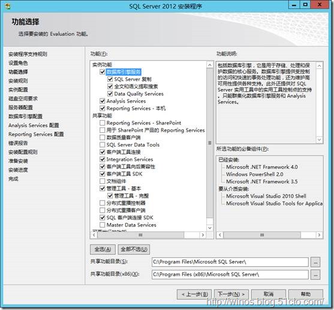
Task: Click Microsoft .NET Framework 4.0 prerequisite
Action: coord(262,167)
